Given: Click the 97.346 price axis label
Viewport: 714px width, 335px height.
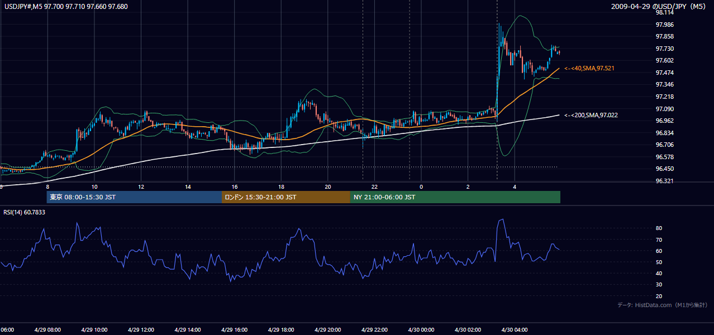Looking at the screenshot, I should click(x=664, y=85).
